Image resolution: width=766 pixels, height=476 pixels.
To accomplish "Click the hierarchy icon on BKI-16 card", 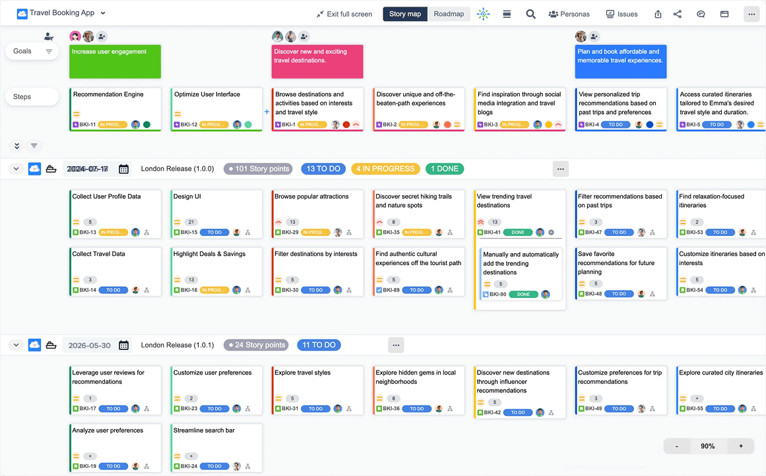I will pyautogui.click(x=247, y=290).
